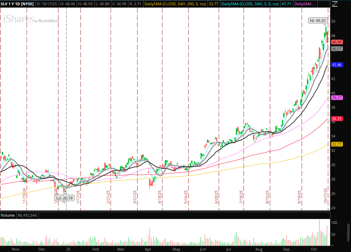Click the yellow 32.77 price axis tag
This screenshot has width=351, height=252.
[337, 144]
